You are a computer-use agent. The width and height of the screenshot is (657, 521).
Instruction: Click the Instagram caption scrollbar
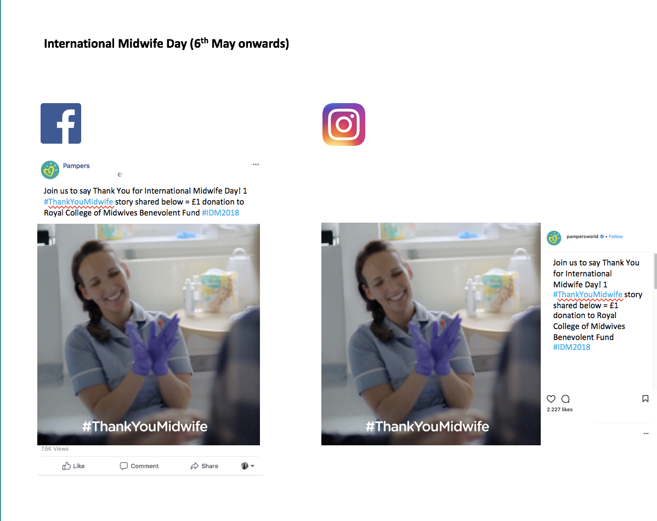[655, 271]
